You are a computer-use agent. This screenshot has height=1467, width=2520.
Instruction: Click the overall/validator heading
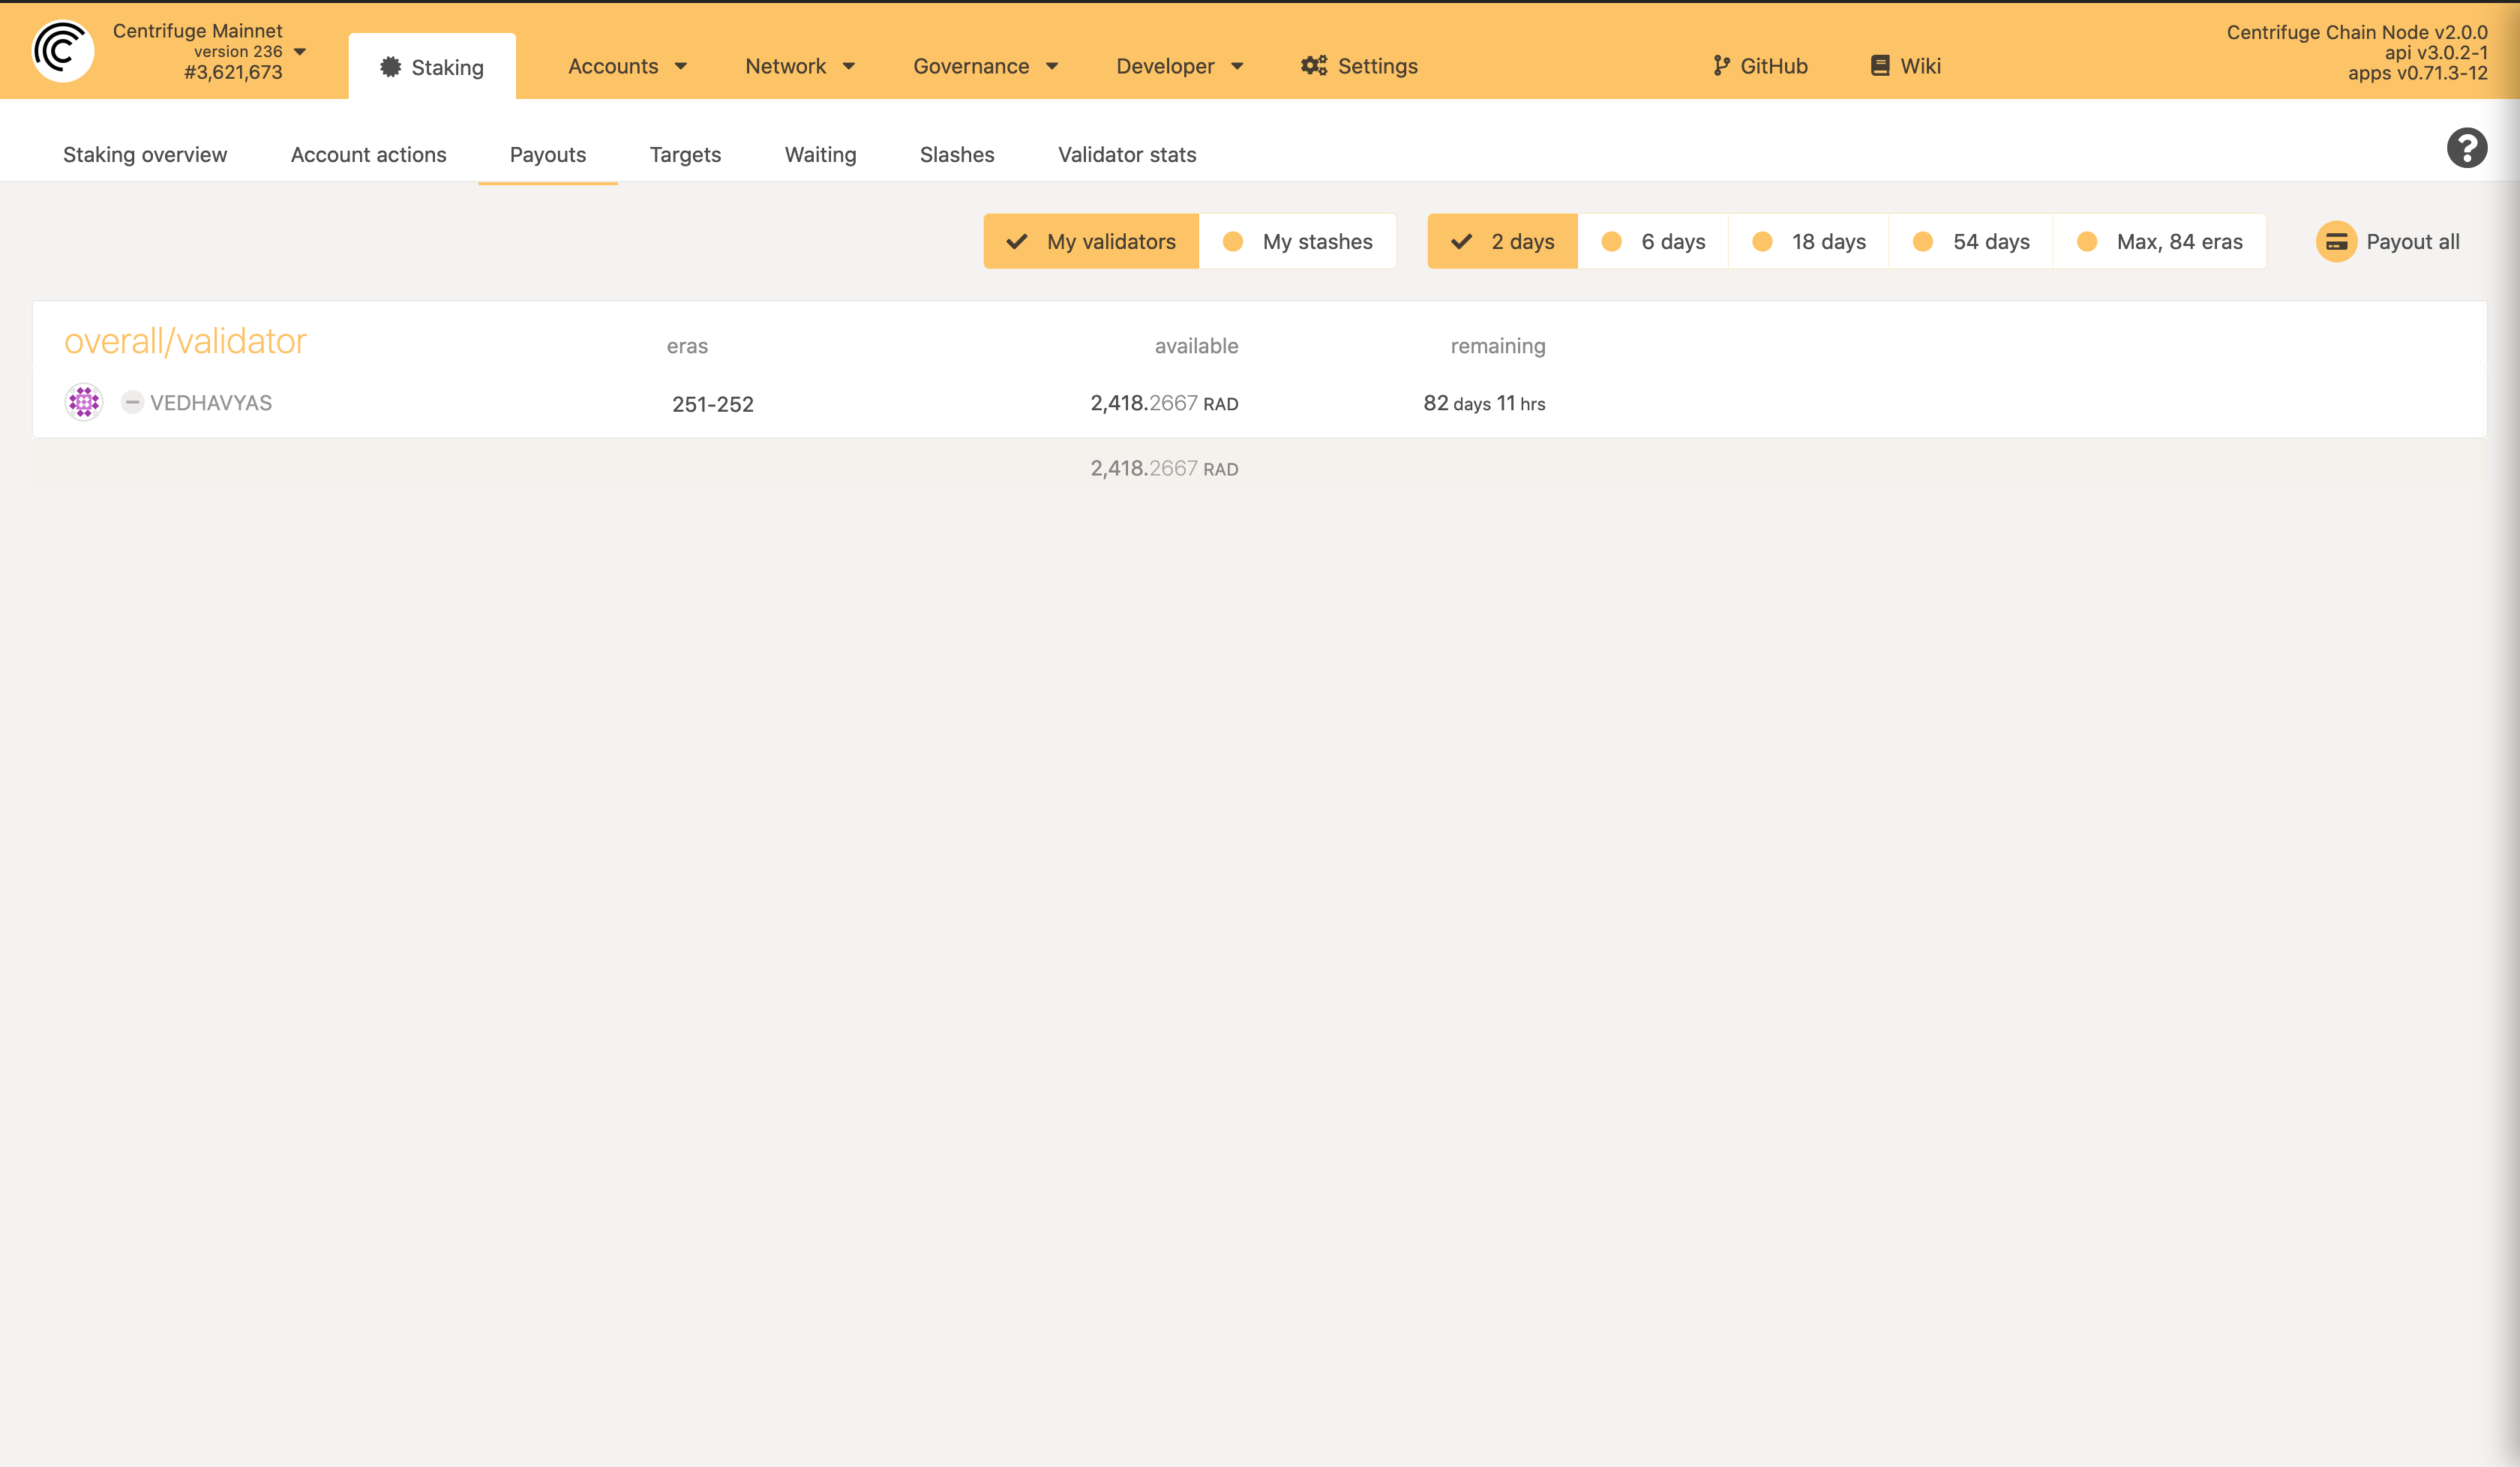185,341
